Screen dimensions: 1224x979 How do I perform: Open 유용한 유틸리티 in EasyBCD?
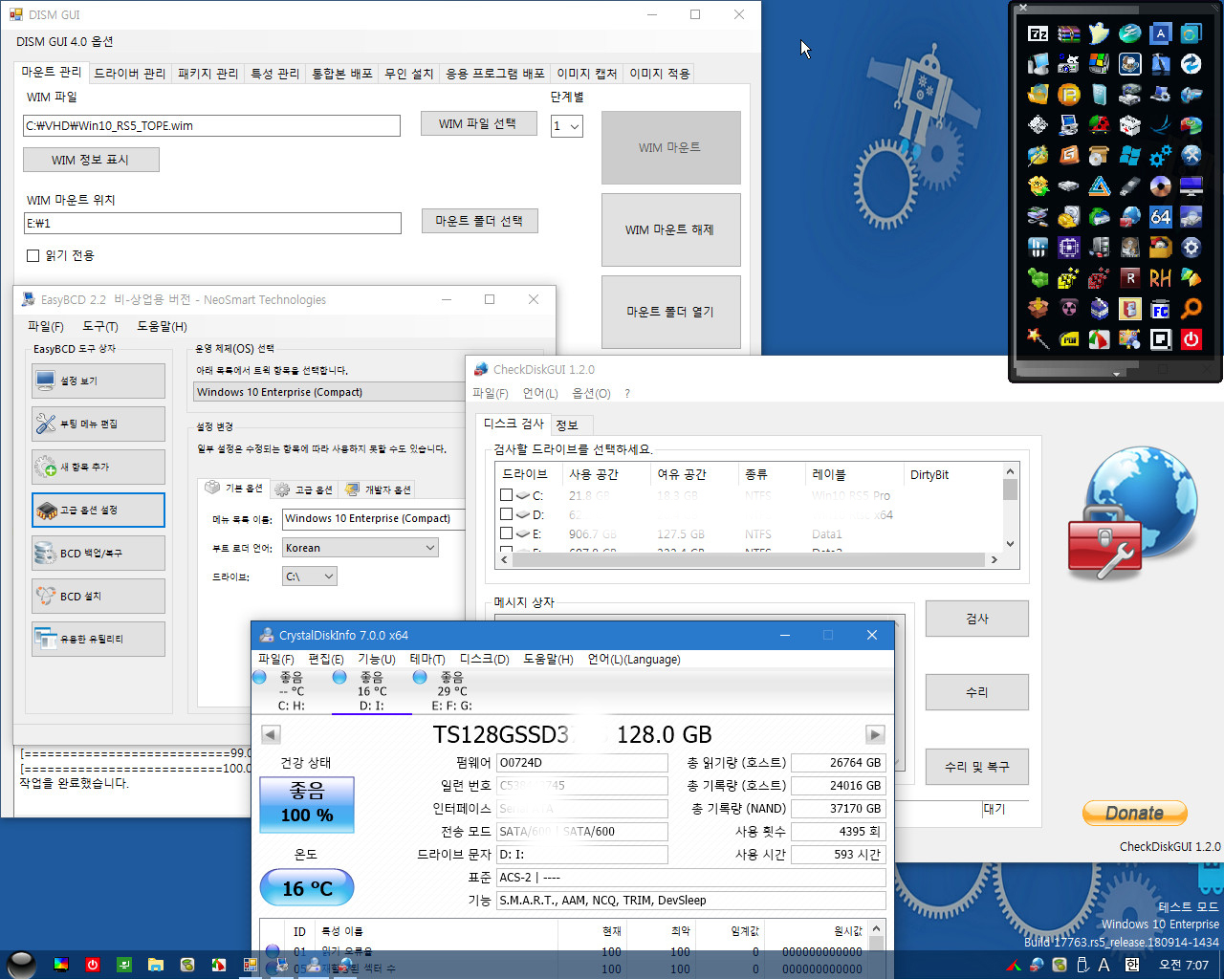[98, 639]
